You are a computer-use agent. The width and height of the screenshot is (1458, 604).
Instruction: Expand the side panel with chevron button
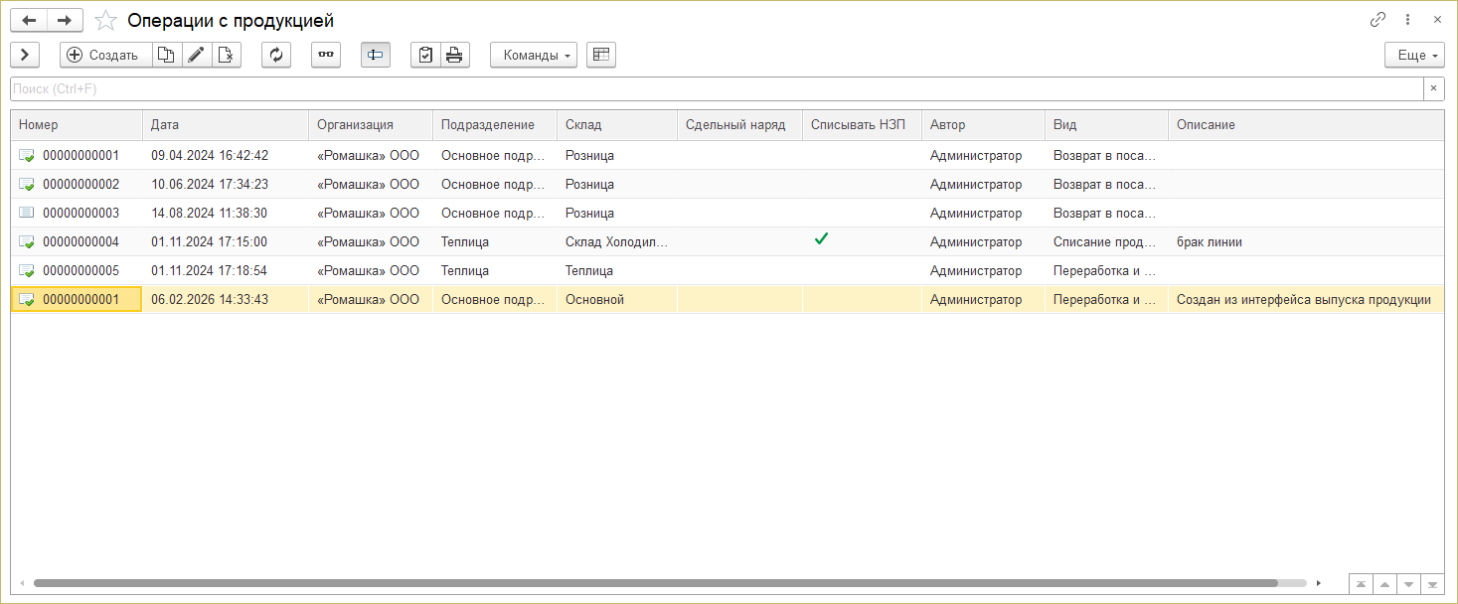[x=25, y=56]
